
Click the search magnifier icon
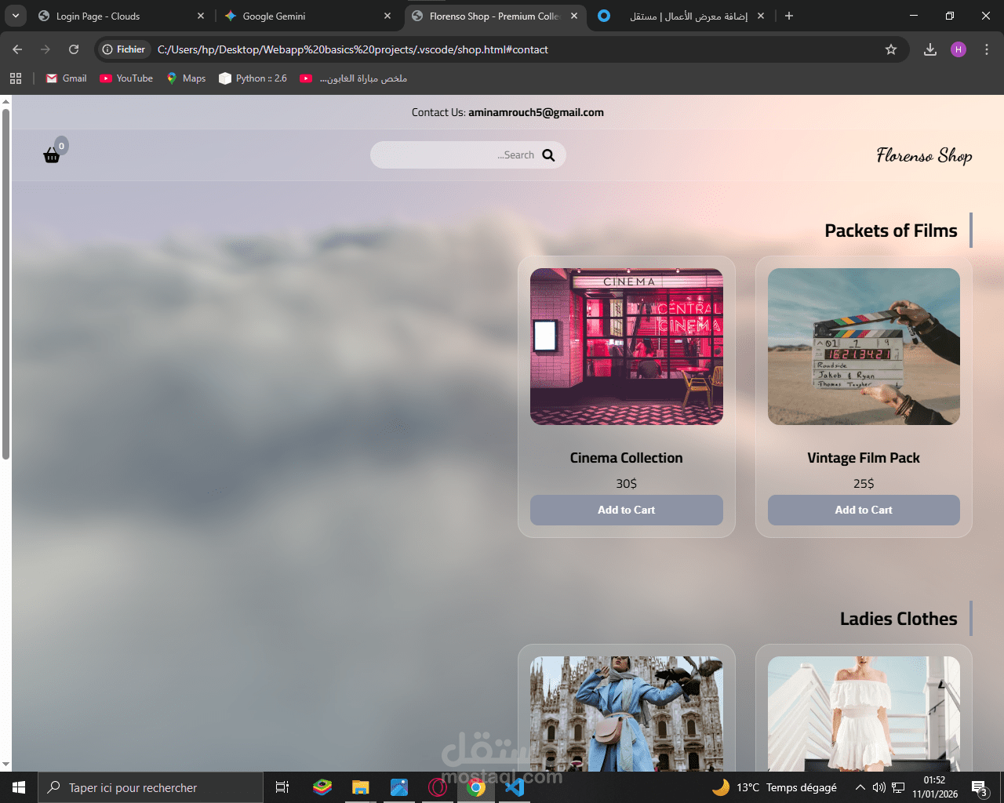[x=548, y=155]
